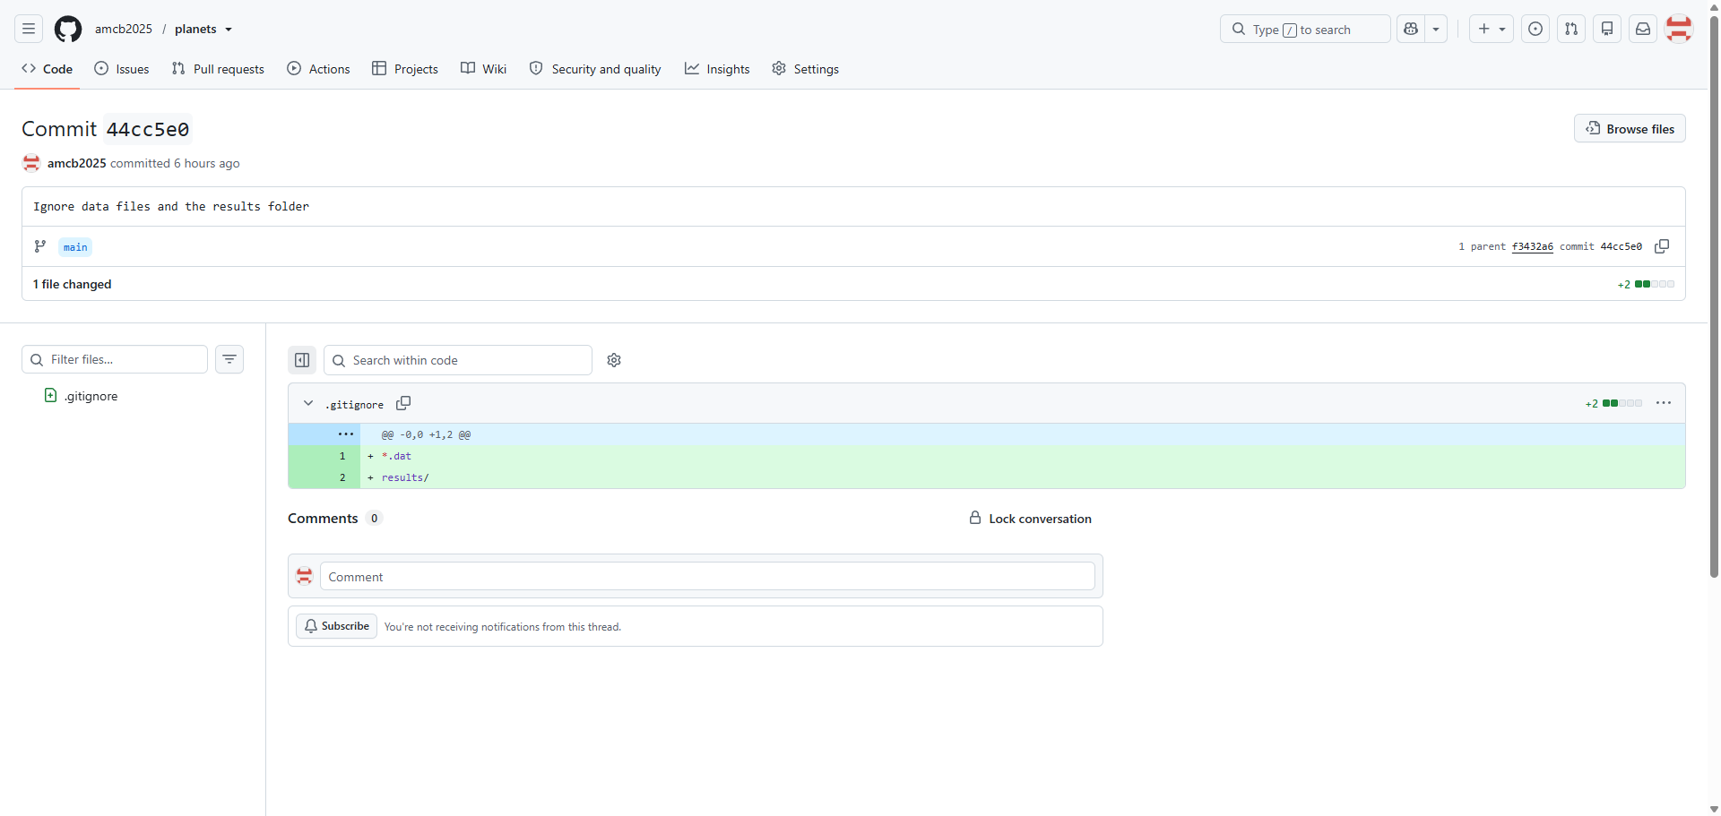Open the Actions tab
Image resolution: width=1721 pixels, height=816 pixels.
(x=318, y=69)
